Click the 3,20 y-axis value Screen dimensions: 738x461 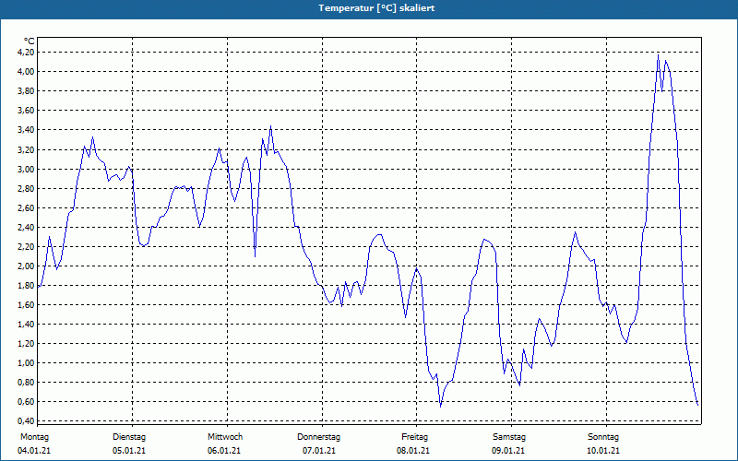[26, 149]
